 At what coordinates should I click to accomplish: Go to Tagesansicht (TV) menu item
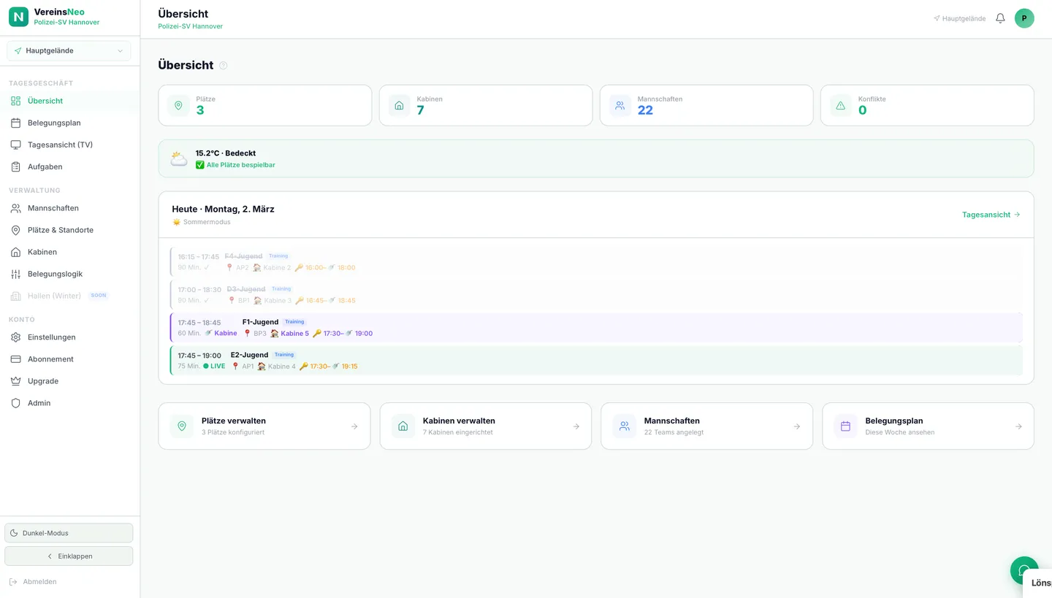[x=60, y=145]
